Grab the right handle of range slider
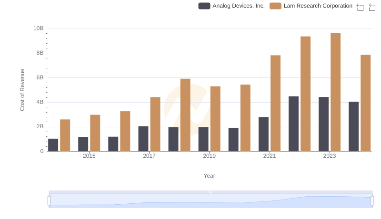Viewport: 381px width, 219px height. 372,201
